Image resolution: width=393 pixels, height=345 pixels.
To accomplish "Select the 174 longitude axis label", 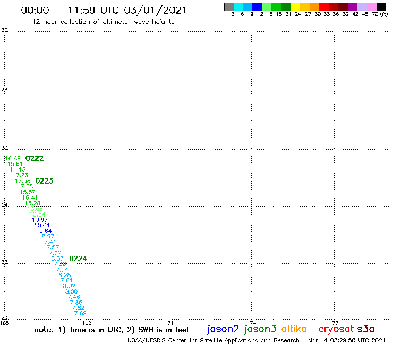I will [251, 323].
